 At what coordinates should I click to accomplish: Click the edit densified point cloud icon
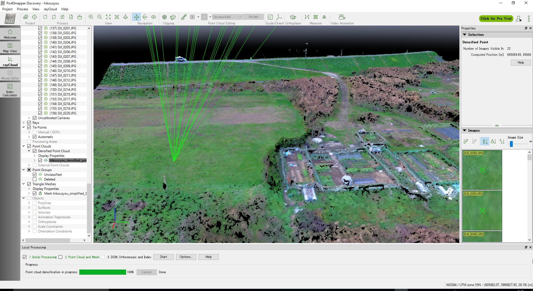[x=183, y=17]
